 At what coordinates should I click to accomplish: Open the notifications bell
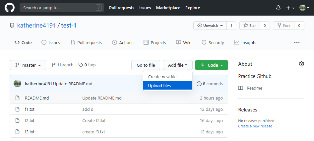(278, 8)
